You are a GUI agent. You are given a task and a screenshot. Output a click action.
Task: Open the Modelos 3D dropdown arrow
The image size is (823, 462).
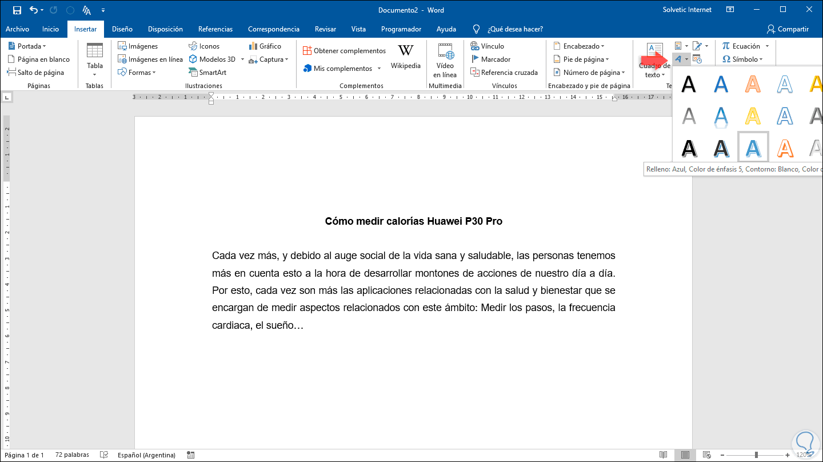point(242,59)
